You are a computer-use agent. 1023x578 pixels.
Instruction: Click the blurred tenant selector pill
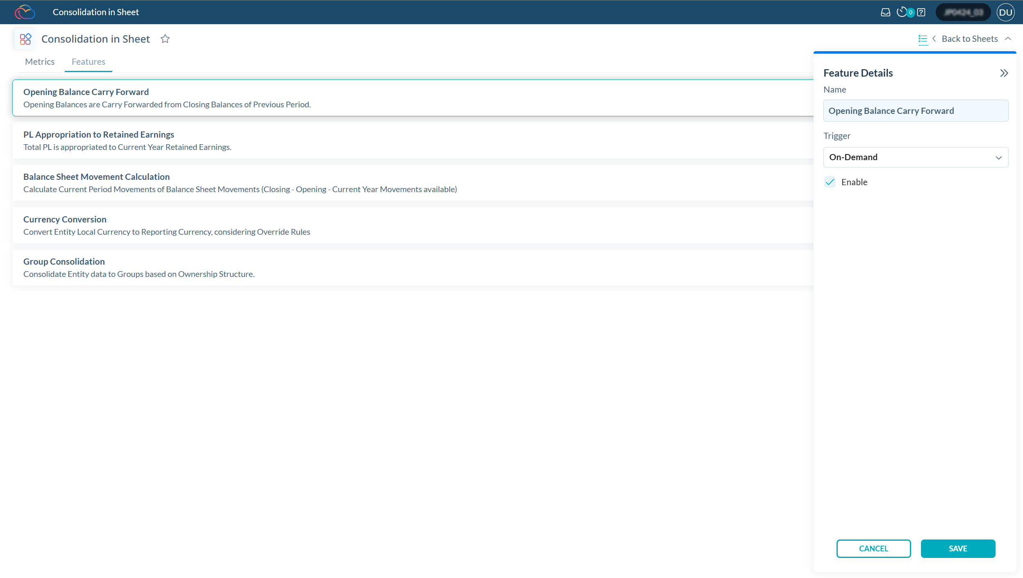(963, 12)
